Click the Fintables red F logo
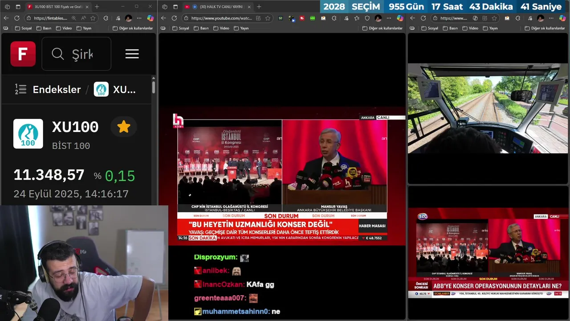The image size is (570, 321). pyautogui.click(x=23, y=54)
